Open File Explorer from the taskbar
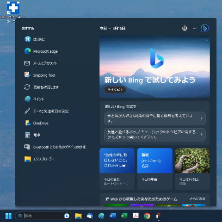 78,216
